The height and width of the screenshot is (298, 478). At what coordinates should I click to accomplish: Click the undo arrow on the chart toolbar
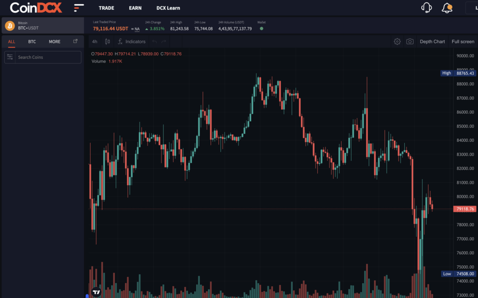[154, 42]
